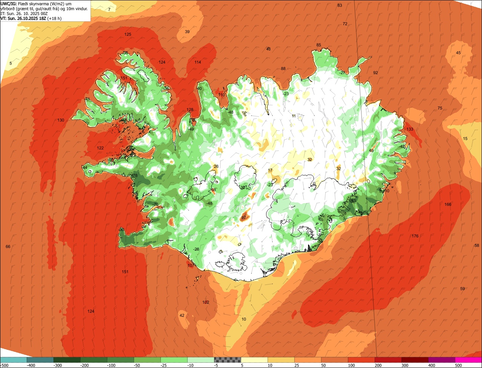
Task: Click the flux value 45 in the northeast corner
Action: tap(458, 53)
